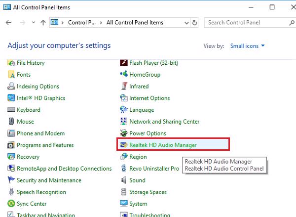Screen dimensions: 296x217
Task: Open Realtek HD Audio Manager link
Action: [x=163, y=145]
